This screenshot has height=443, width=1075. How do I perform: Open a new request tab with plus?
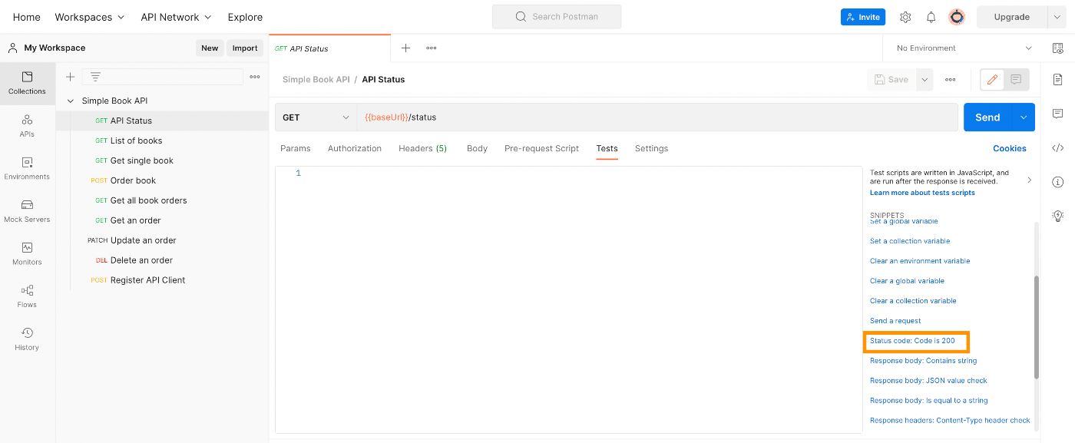(x=405, y=48)
